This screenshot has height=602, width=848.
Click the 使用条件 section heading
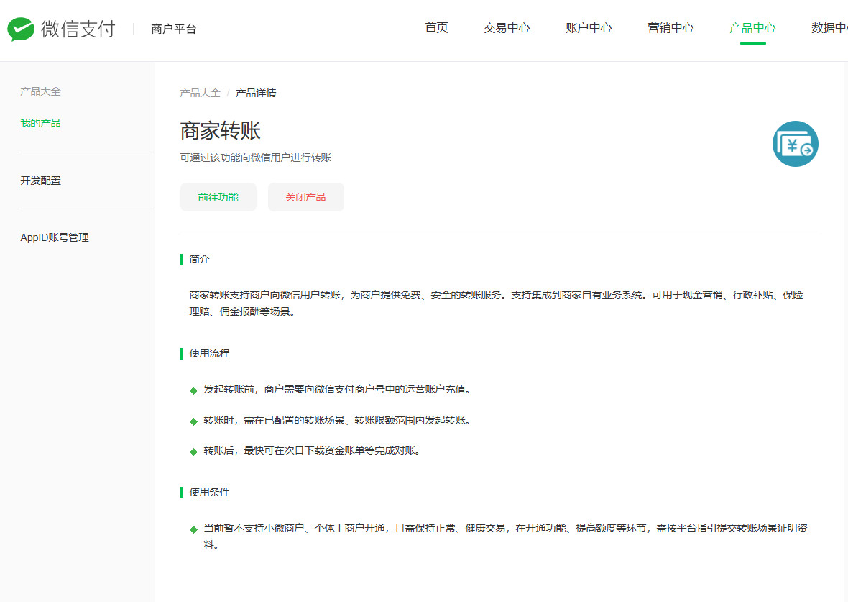209,492
